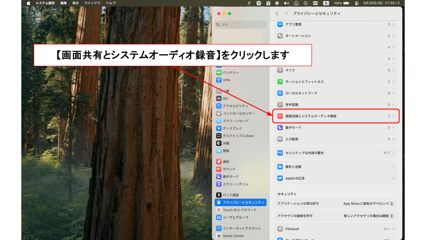Open デスクトップとDock settings
Image resolution: width=426 pixels, height=240 pixels.
click(x=238, y=136)
